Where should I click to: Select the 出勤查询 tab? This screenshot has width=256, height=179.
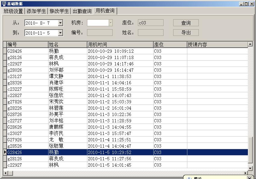pyautogui.click(x=82, y=11)
